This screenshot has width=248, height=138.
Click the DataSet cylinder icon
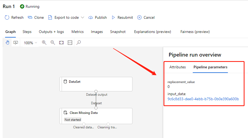(x=65, y=81)
